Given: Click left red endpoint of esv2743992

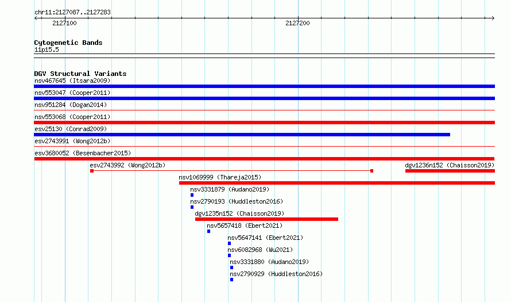Looking at the screenshot, I should [92, 171].
